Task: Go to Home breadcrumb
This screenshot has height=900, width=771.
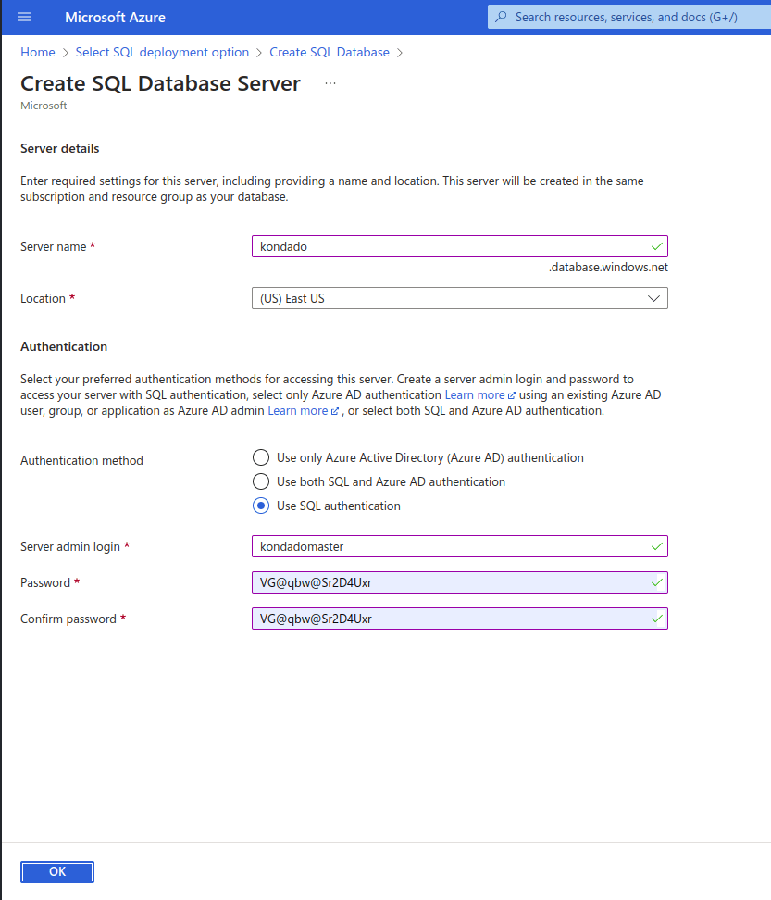Action: click(x=38, y=52)
